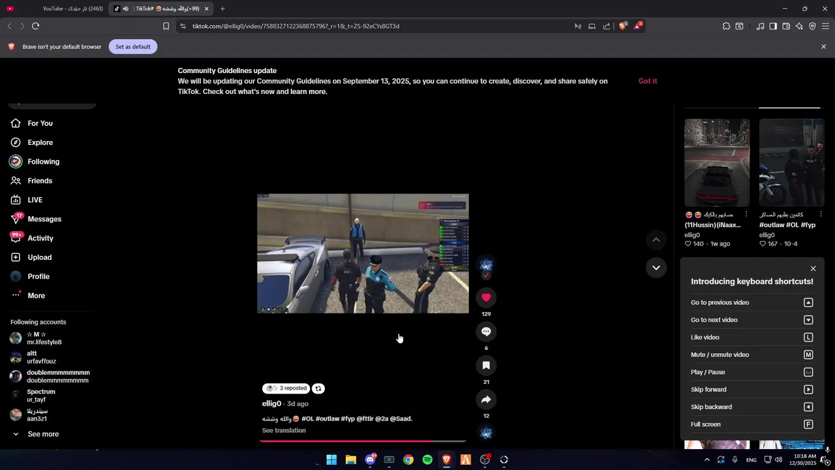The width and height of the screenshot is (835, 470).
Task: Click the bookmark icon in address bar
Action: click(x=166, y=26)
